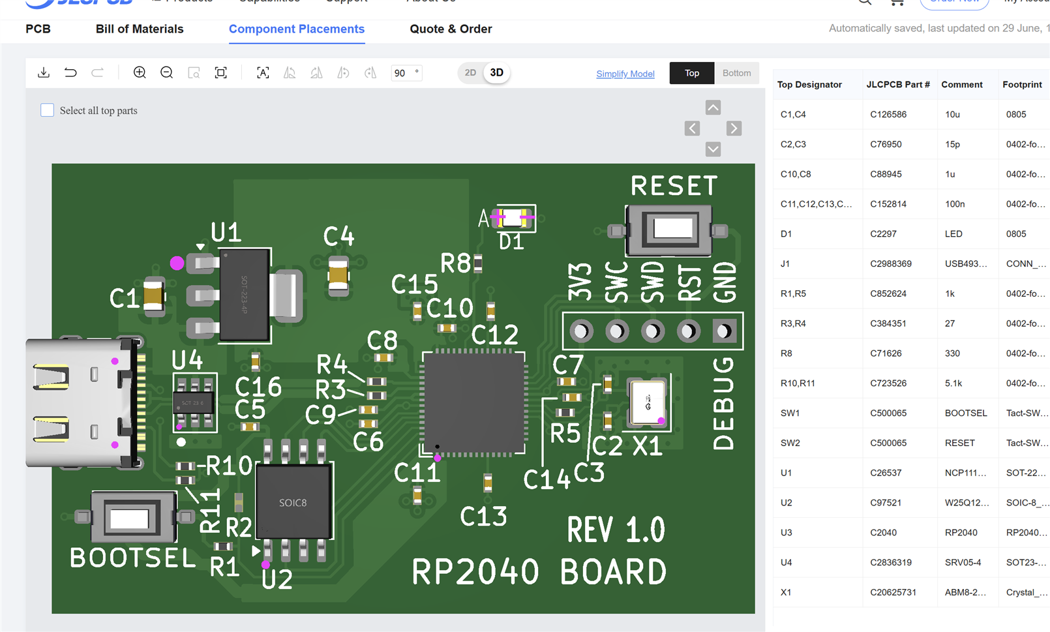Click the download icon in the toolbar
This screenshot has height=632, width=1050.
(44, 73)
